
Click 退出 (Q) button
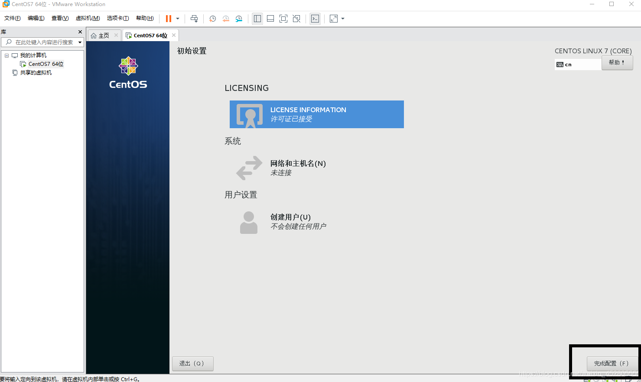pyautogui.click(x=193, y=363)
